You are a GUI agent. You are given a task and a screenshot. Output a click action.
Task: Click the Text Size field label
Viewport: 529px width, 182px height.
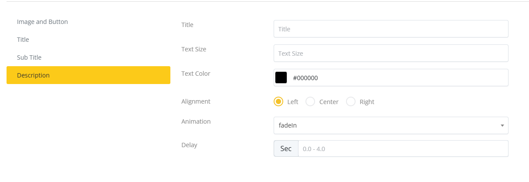(193, 49)
